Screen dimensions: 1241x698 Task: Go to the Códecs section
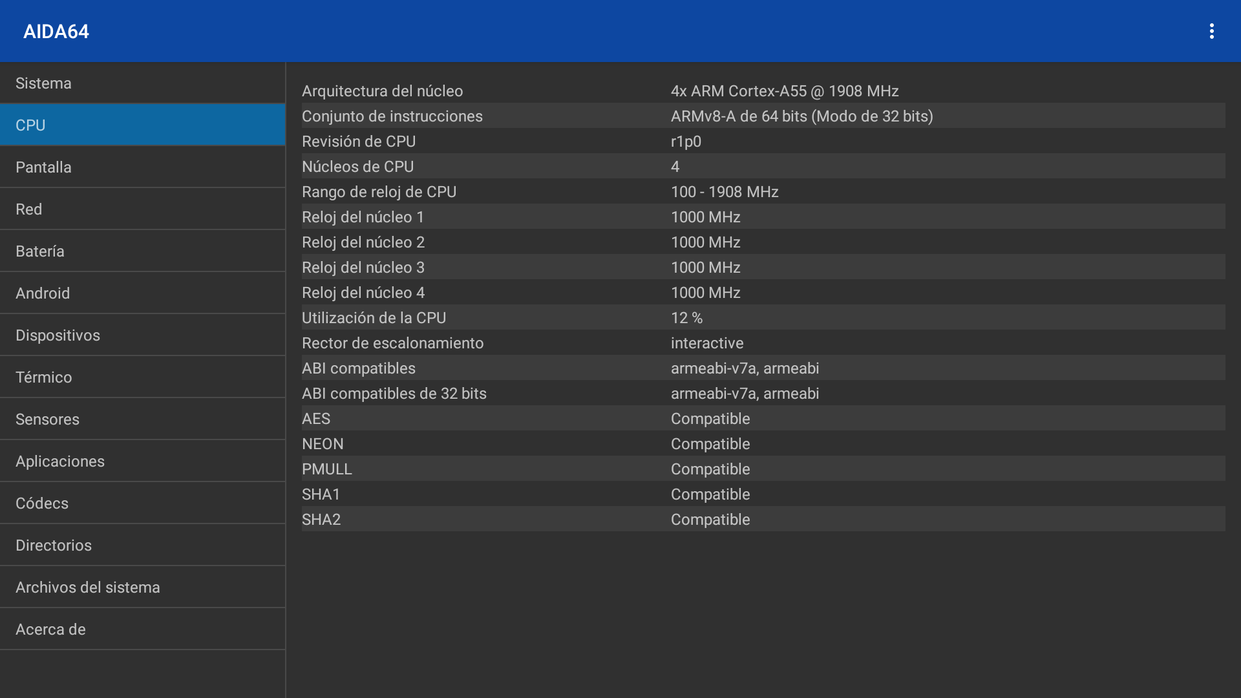(142, 503)
